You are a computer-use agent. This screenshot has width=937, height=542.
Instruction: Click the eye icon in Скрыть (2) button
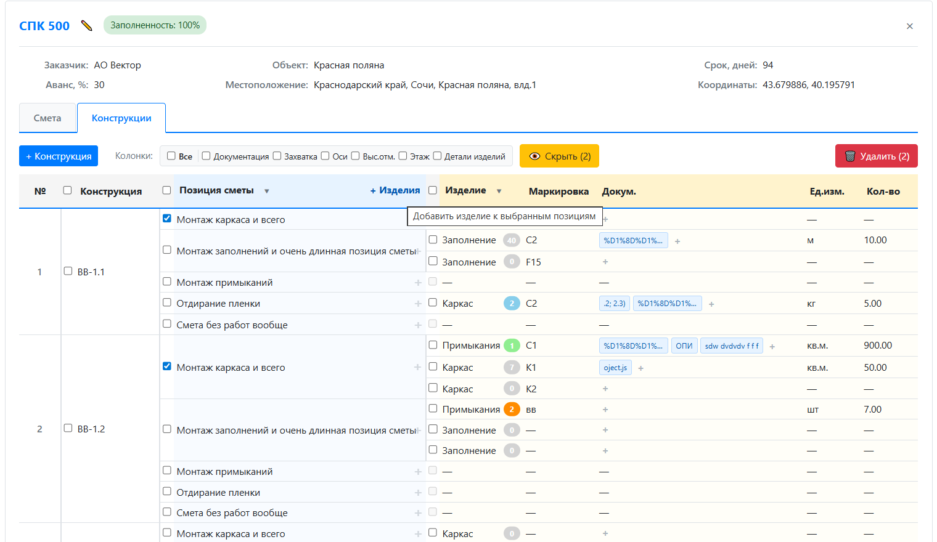534,156
